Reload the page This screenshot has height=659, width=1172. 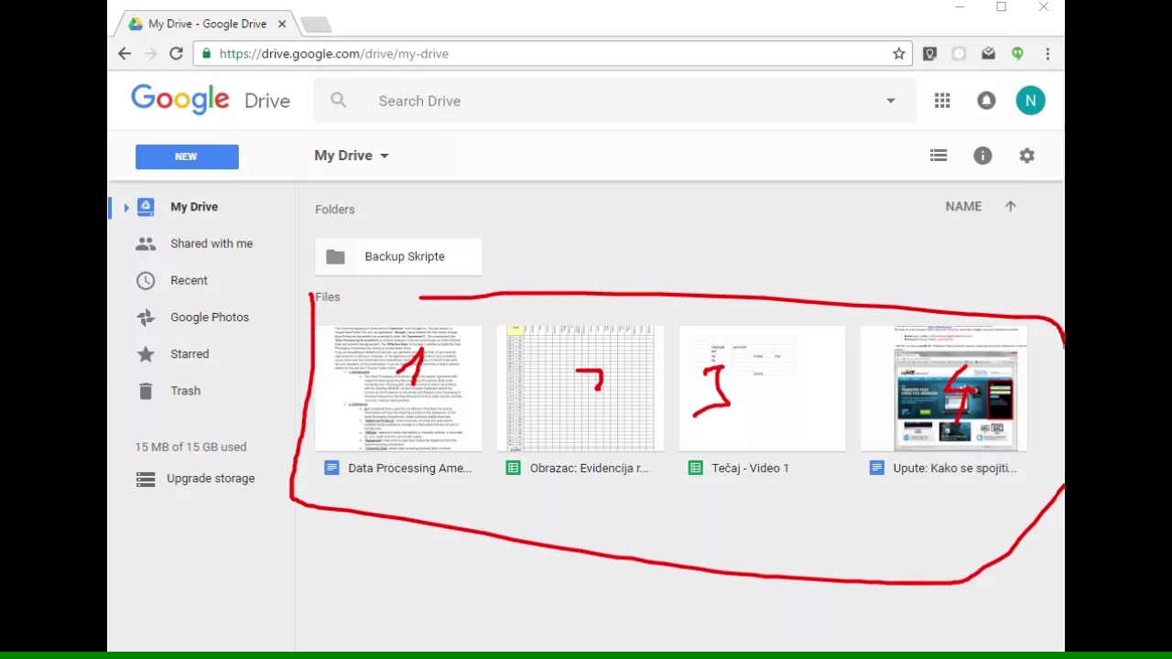pyautogui.click(x=176, y=54)
